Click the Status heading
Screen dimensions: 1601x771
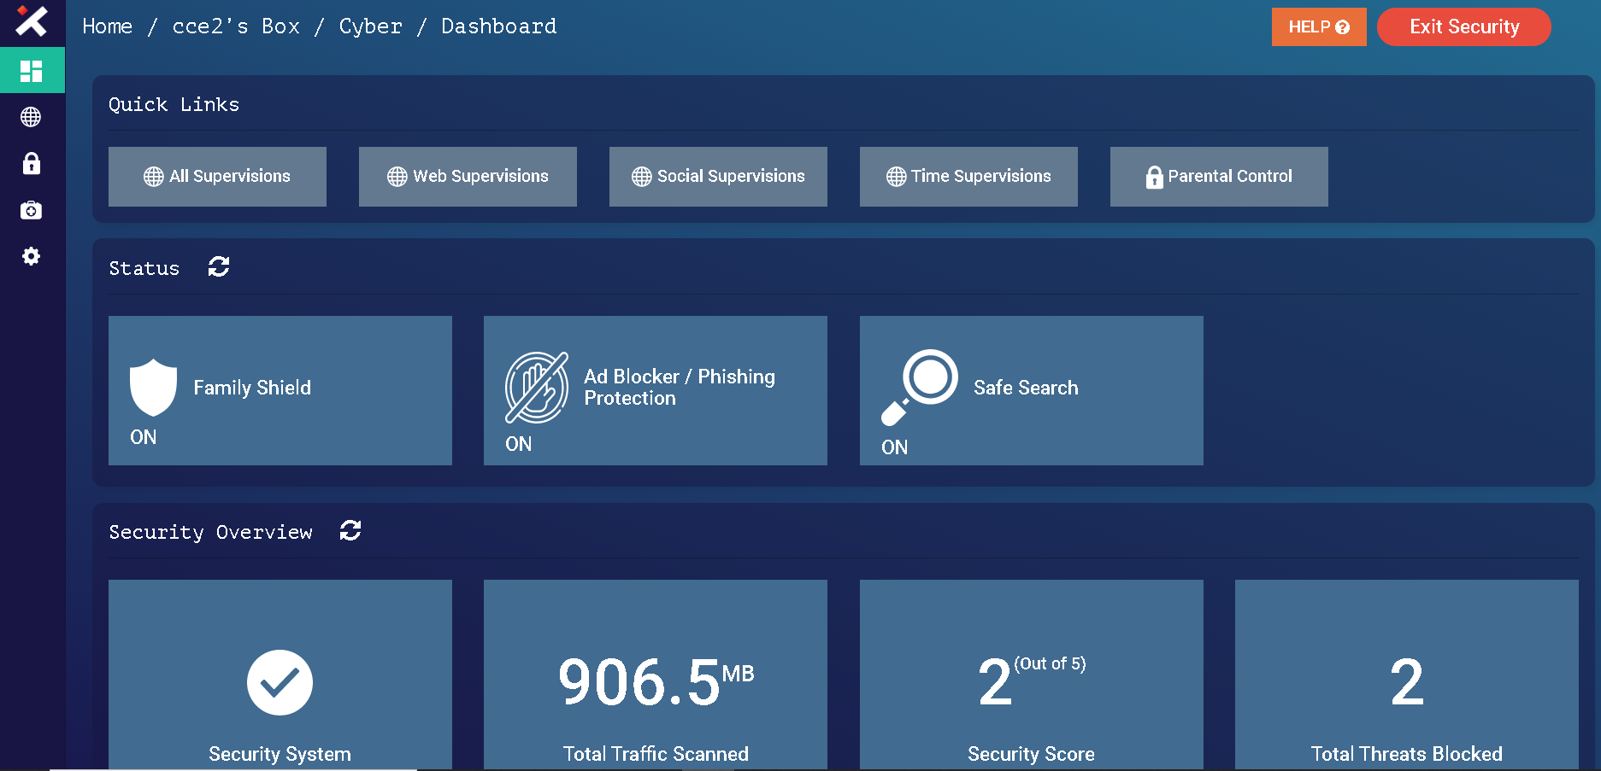click(x=144, y=268)
